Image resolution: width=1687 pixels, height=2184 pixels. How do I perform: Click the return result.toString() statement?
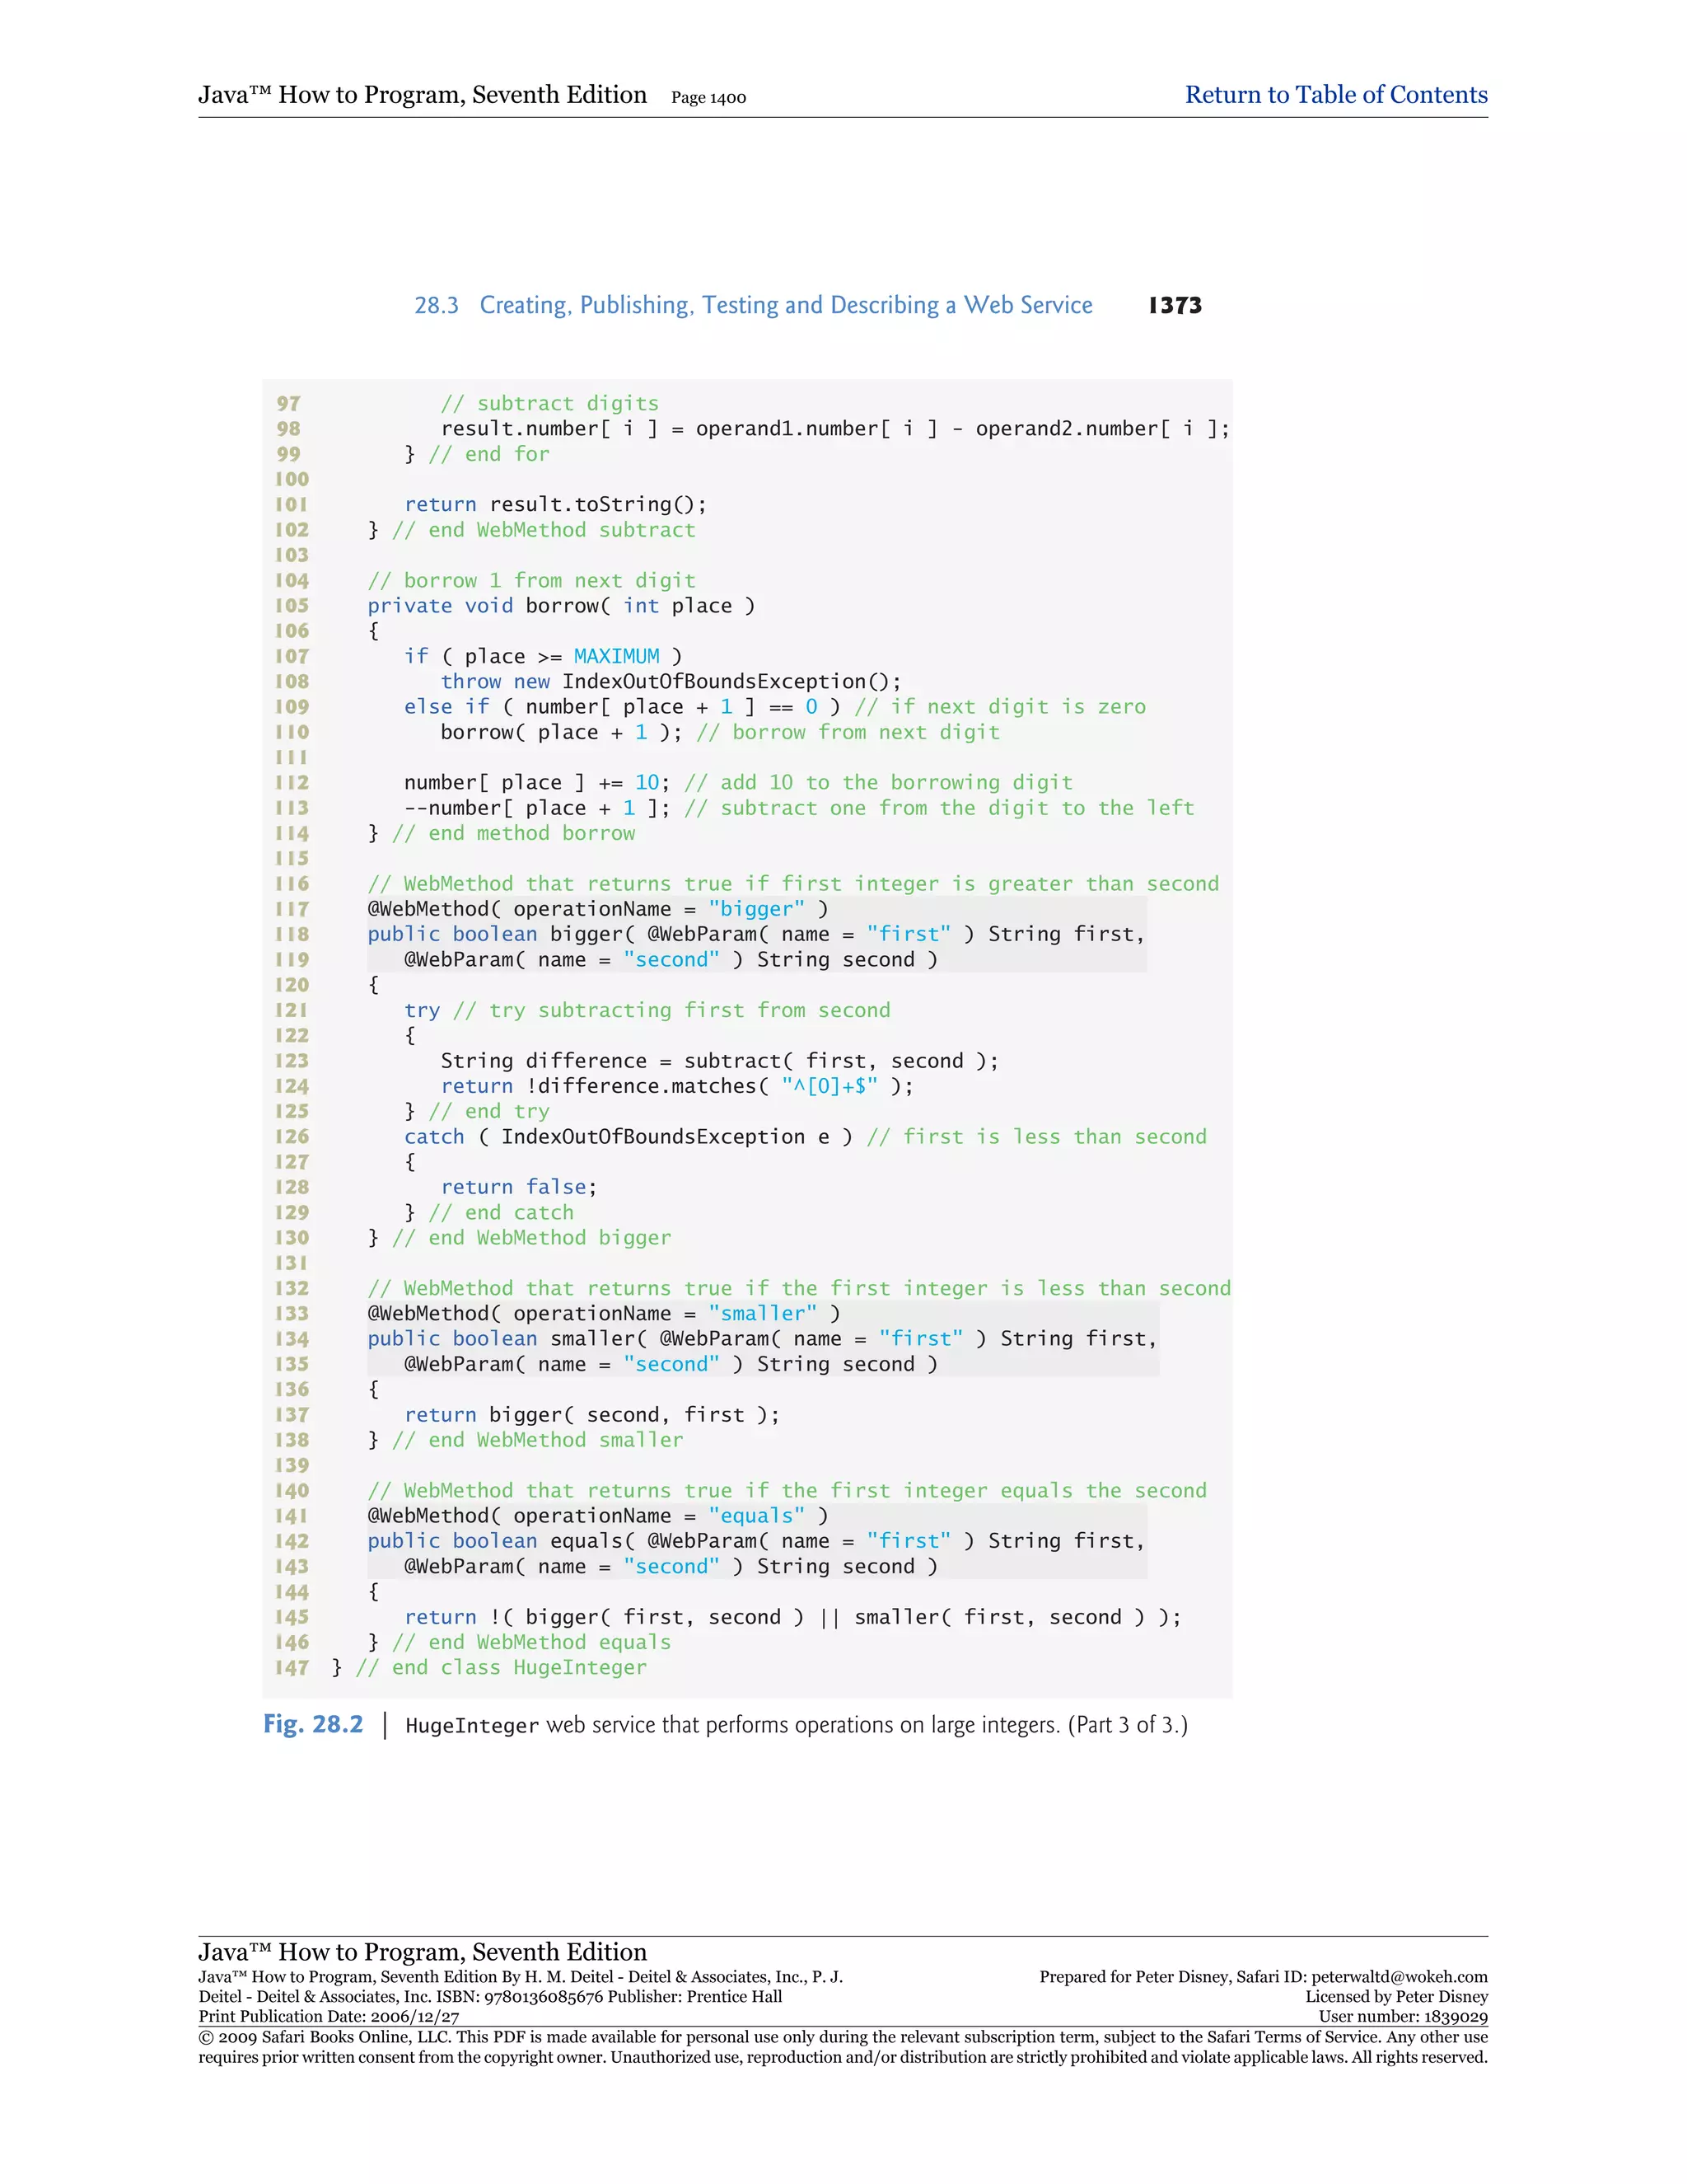click(554, 504)
